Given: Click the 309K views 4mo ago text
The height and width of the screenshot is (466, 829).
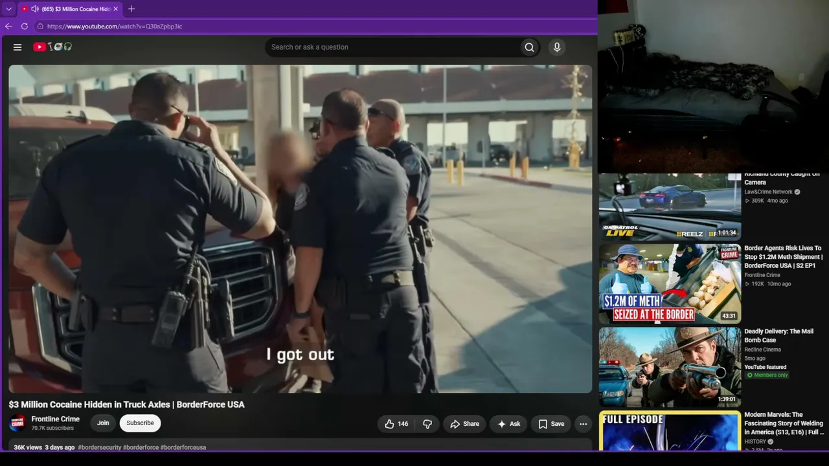Looking at the screenshot, I should [767, 201].
